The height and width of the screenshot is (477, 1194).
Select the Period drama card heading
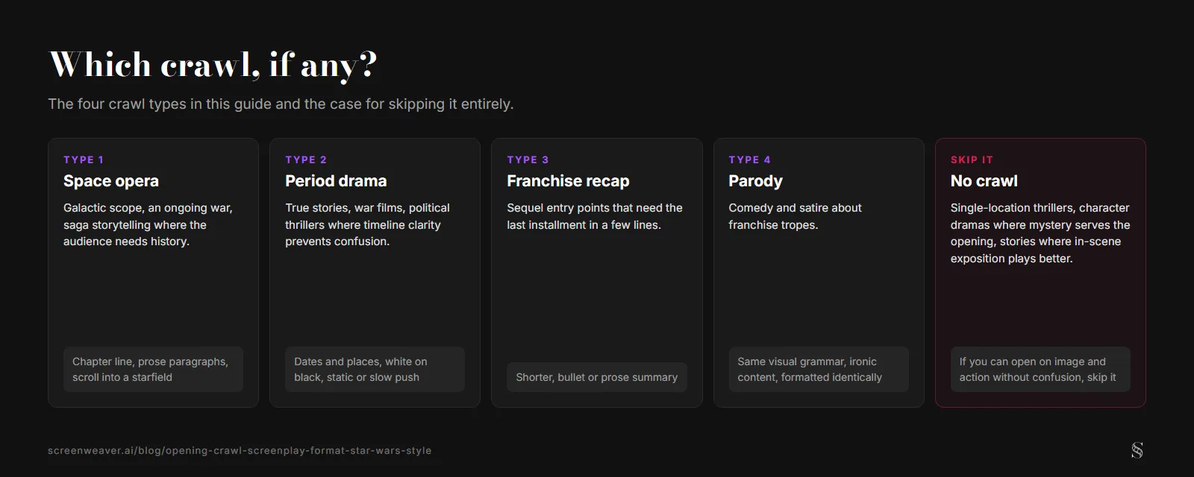coord(336,181)
